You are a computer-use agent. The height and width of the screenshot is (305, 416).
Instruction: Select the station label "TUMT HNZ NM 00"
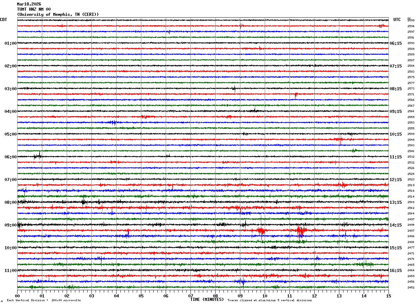coord(34,9)
